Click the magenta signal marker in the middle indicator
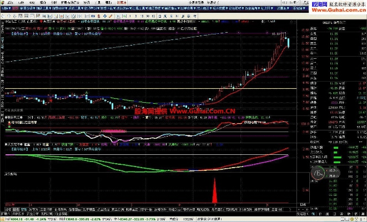Viewport: 367px width, 222px height. coord(111,130)
